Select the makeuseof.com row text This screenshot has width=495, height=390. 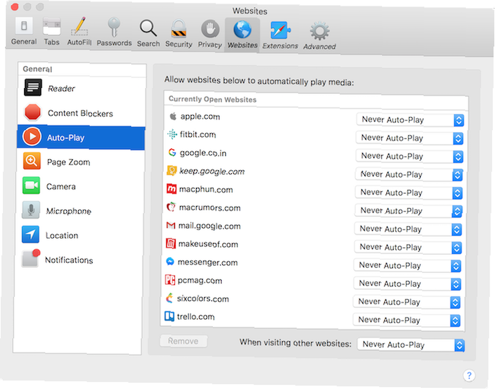208,244
